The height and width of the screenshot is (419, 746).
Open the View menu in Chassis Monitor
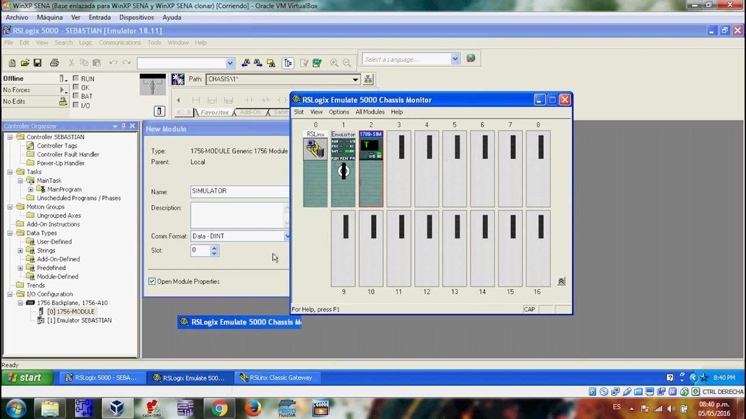point(316,112)
